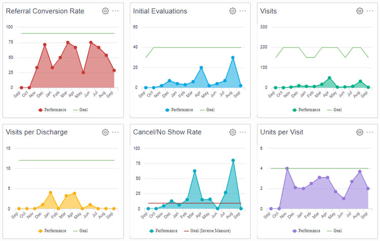380x241 pixels.
Task: Click gear icon on Units per Visit card
Action: coord(359,132)
